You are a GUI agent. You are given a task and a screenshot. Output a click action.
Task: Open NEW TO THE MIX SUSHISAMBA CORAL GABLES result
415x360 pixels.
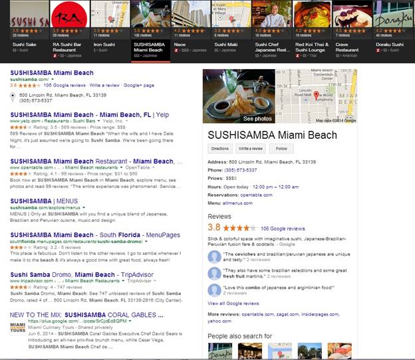point(86,315)
